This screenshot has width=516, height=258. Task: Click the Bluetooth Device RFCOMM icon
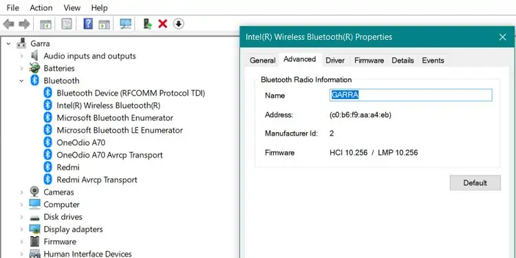coord(47,93)
